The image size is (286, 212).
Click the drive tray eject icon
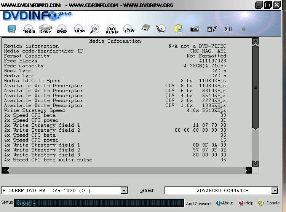[145, 28]
